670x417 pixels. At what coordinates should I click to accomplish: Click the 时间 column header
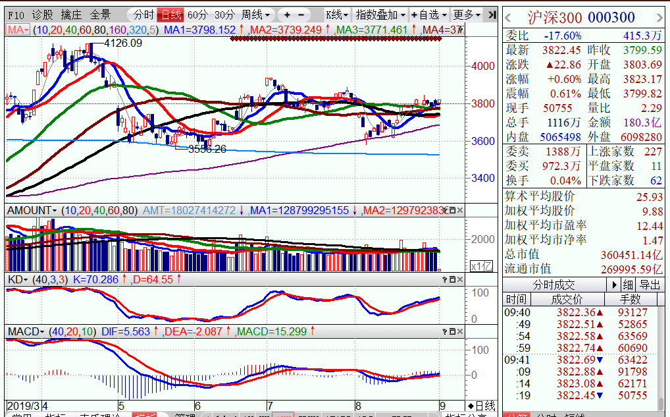coord(516,299)
